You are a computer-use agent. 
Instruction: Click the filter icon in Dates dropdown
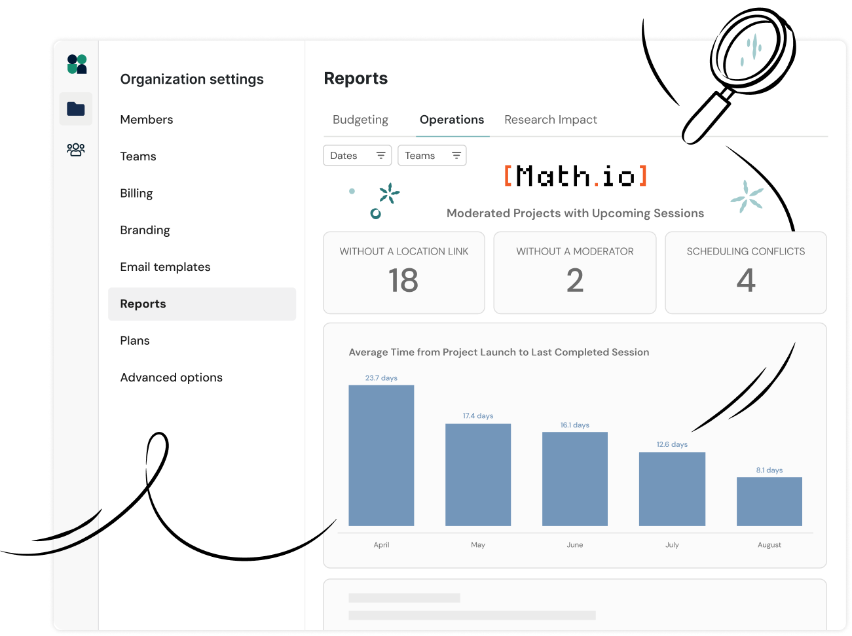380,156
